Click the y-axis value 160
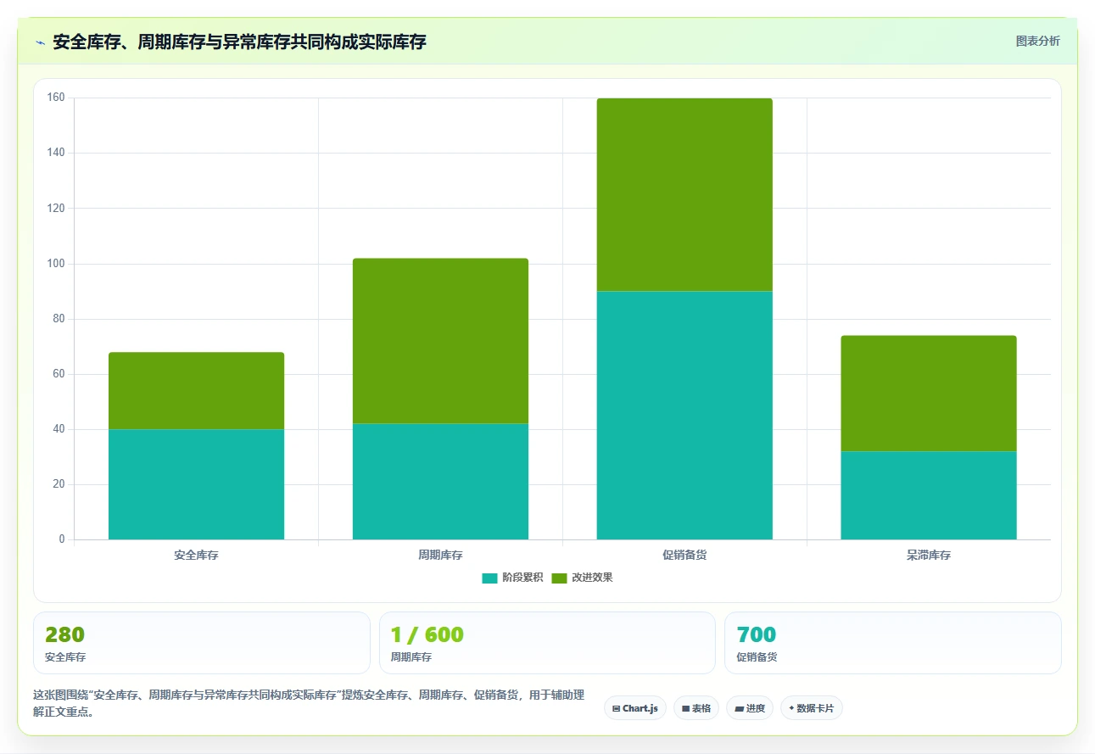The image size is (1095, 754). pos(56,98)
